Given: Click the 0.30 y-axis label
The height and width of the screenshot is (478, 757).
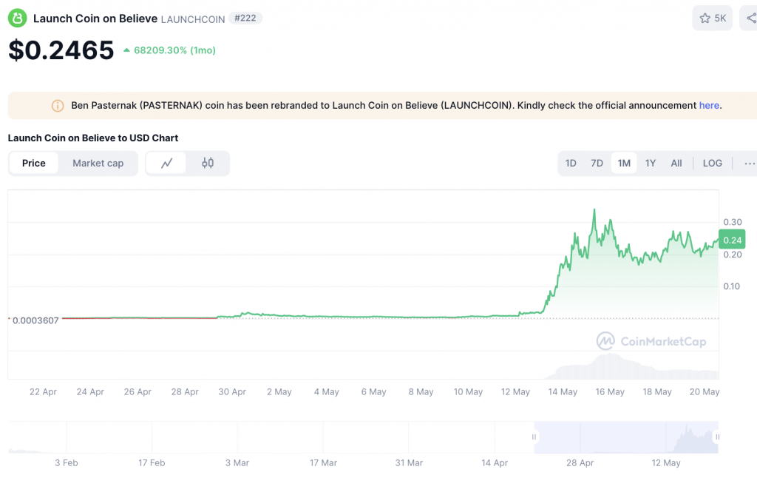Looking at the screenshot, I should [733, 222].
